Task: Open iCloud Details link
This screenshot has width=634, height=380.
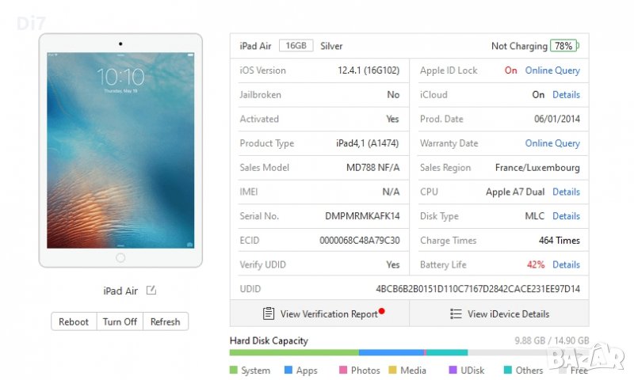Action: [x=566, y=94]
